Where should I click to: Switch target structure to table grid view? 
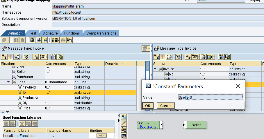point(163,57)
